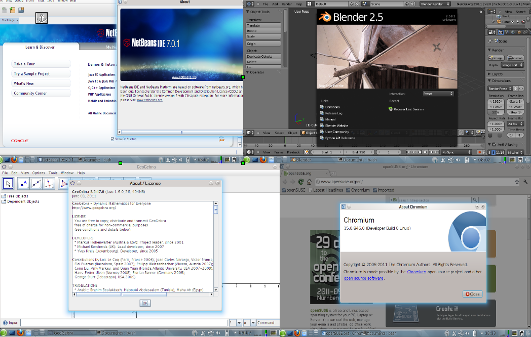
Task: Select the GeoGebra Perpendicular Line tool
Action: (49, 184)
